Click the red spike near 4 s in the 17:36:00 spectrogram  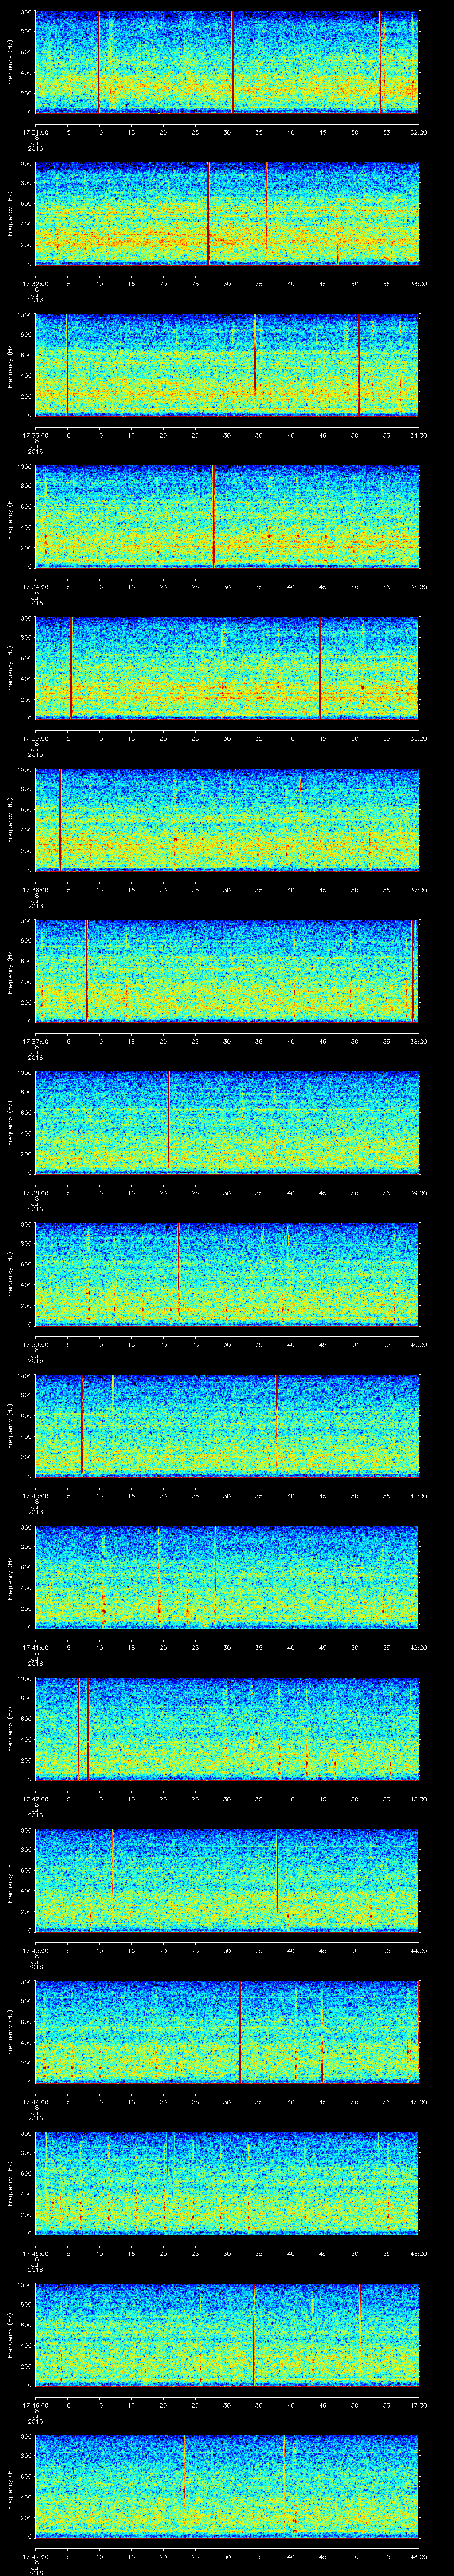click(x=61, y=819)
